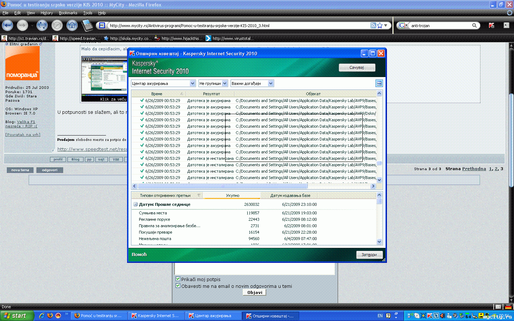This screenshot has height=321, width=514.
Task: Collapse the Датум: Прошле седмице group
Action: coord(136,204)
